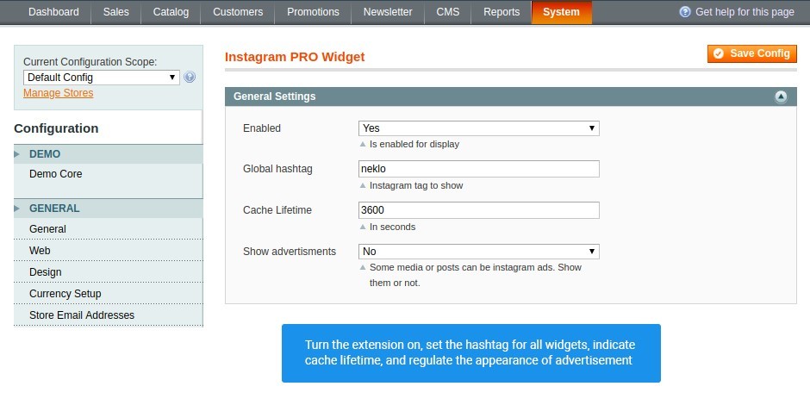The image size is (810, 405).
Task: Click the Cache Lifetime input field
Action: pyautogui.click(x=479, y=210)
